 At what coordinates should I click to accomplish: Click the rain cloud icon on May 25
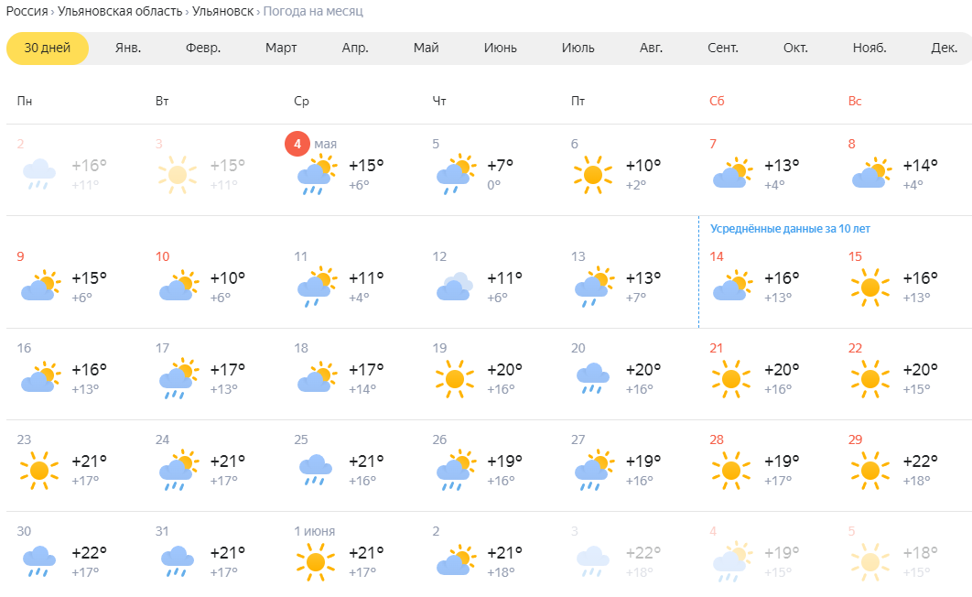tap(316, 470)
